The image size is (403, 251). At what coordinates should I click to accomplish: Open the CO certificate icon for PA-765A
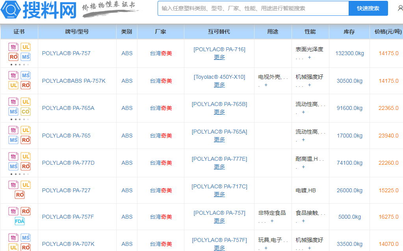(x=26, y=112)
